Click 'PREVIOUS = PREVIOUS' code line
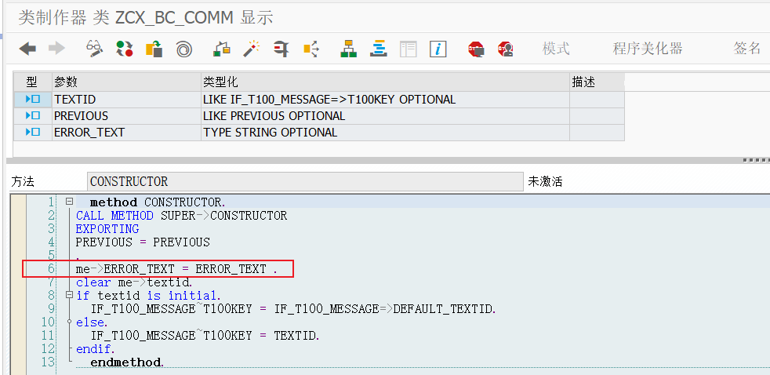Image resolution: width=770 pixels, height=375 pixels. pos(143,242)
